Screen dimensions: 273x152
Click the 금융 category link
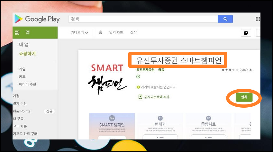[161, 70]
